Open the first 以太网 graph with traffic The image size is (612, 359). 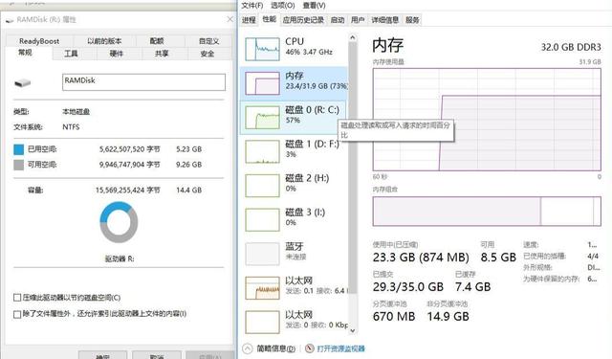pyautogui.click(x=262, y=288)
